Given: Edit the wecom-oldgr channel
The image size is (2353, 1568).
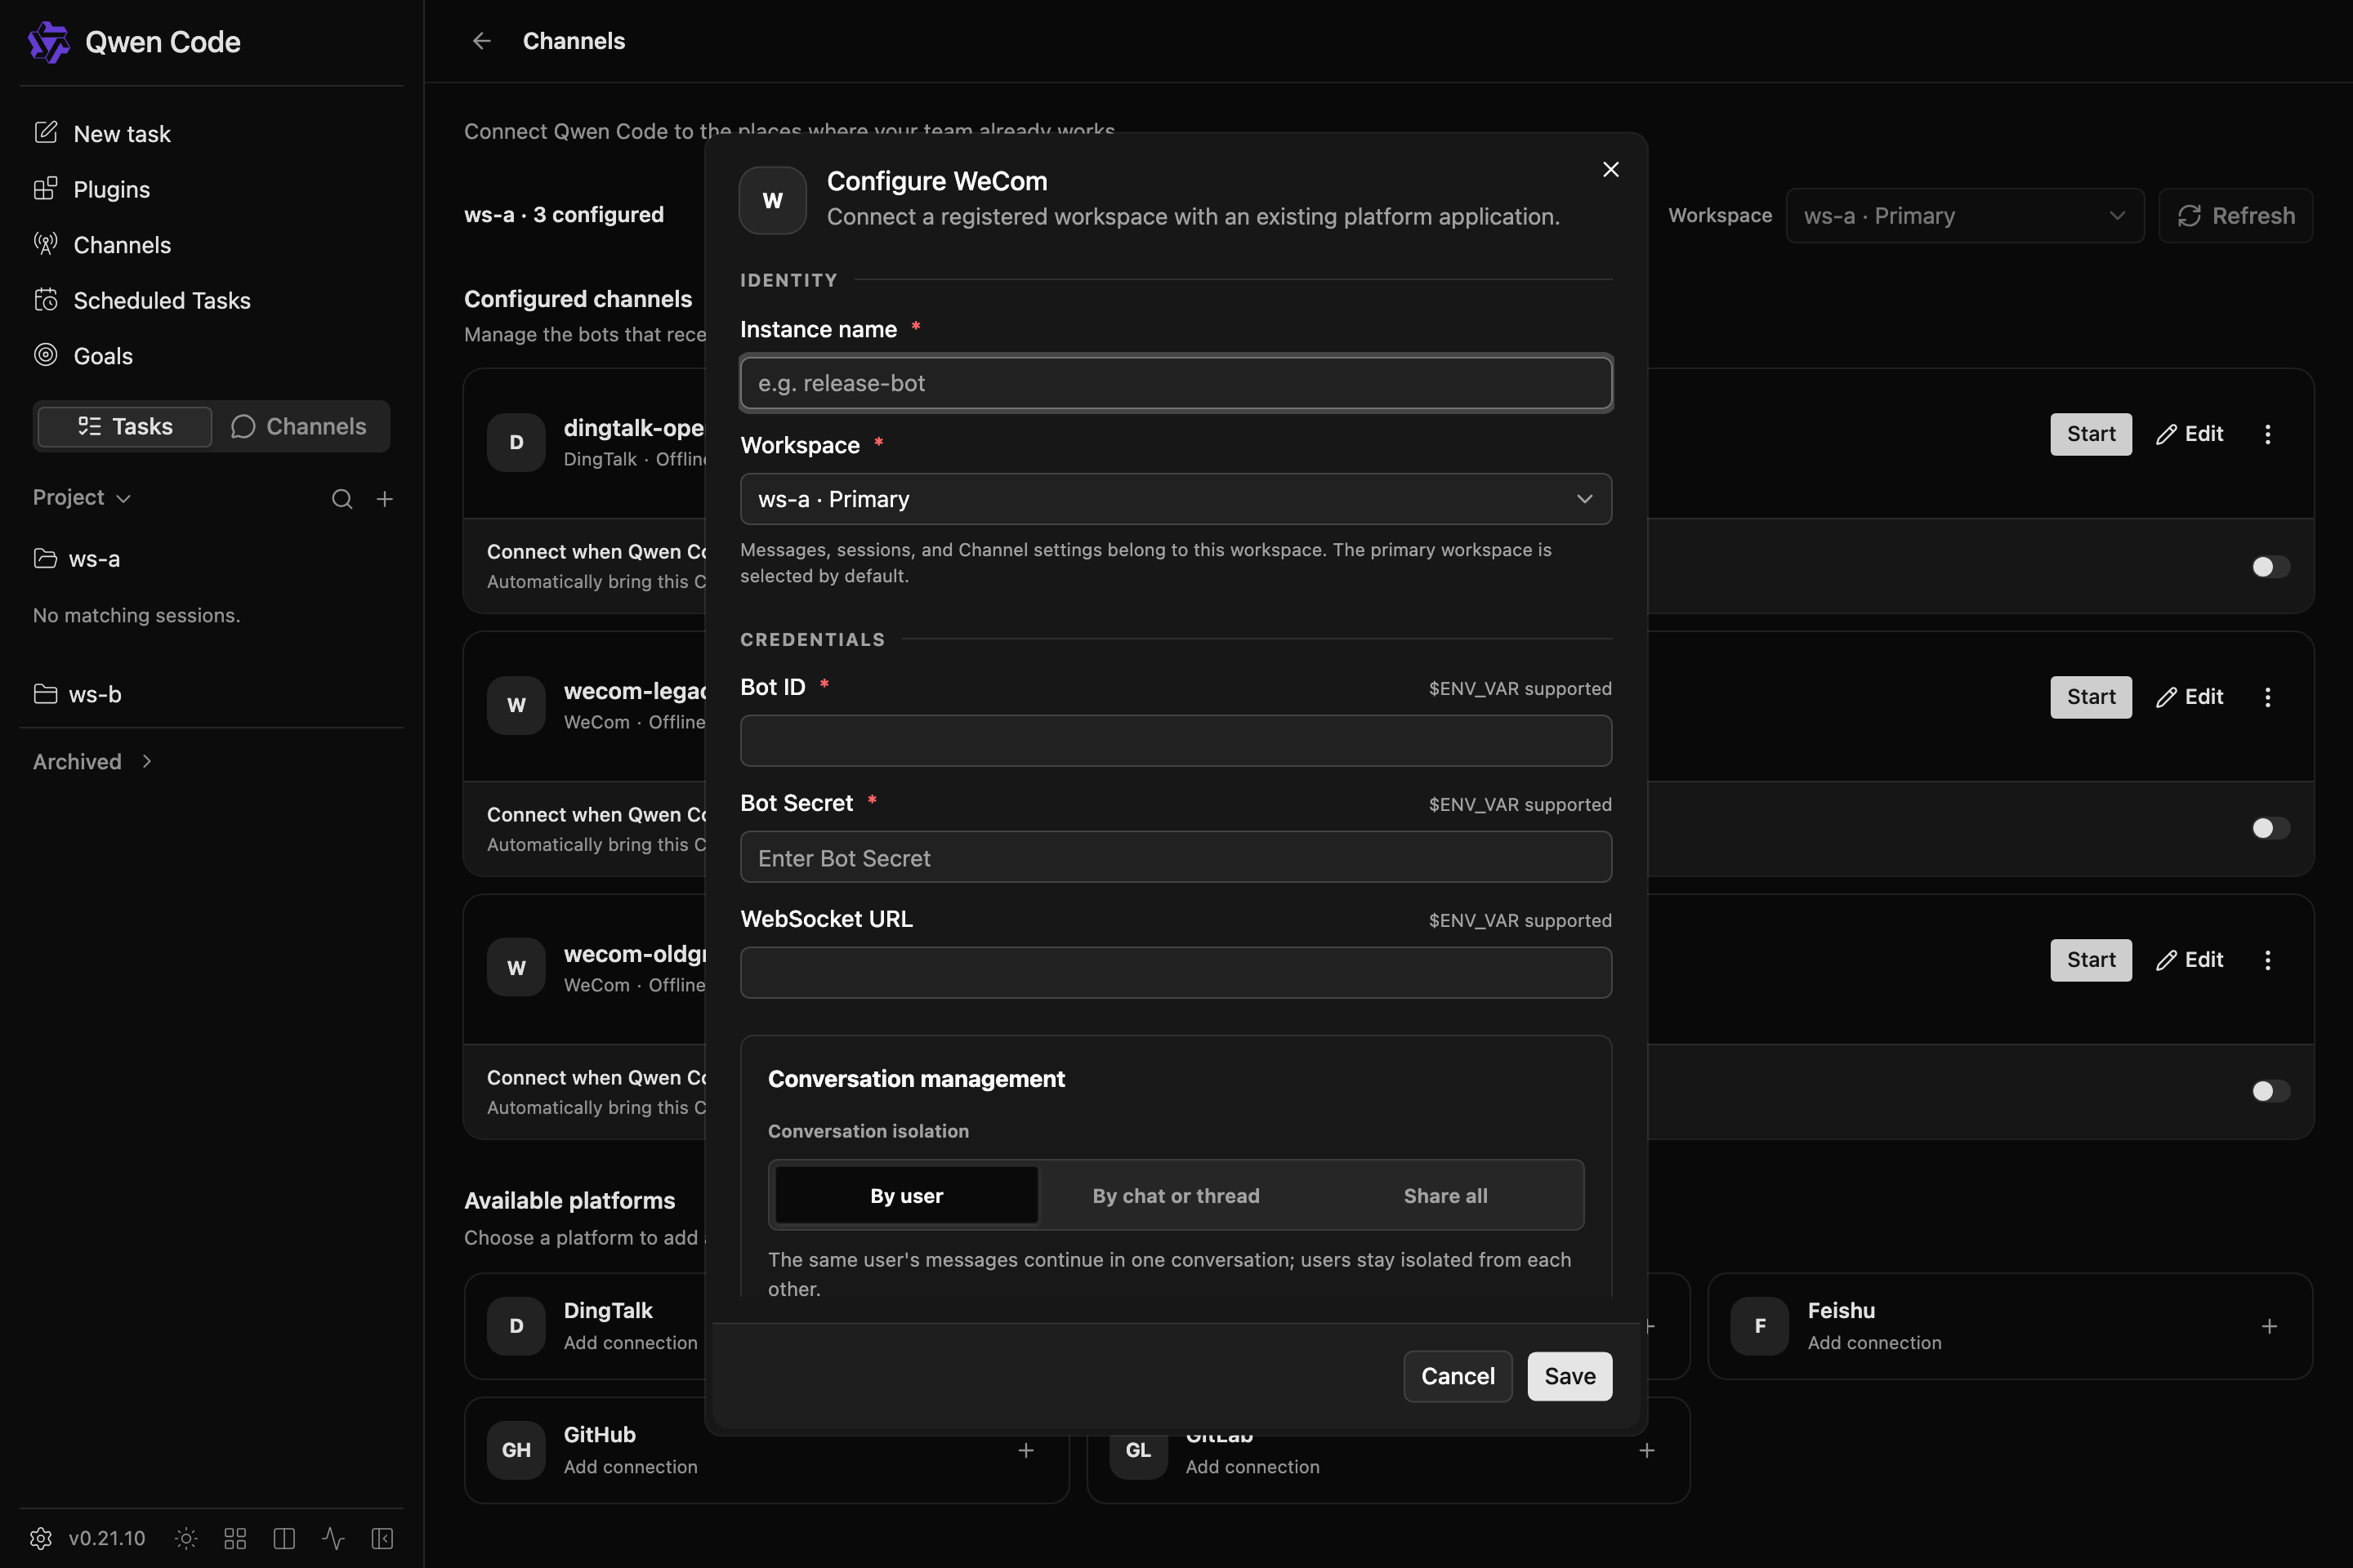Looking at the screenshot, I should pyautogui.click(x=2189, y=960).
